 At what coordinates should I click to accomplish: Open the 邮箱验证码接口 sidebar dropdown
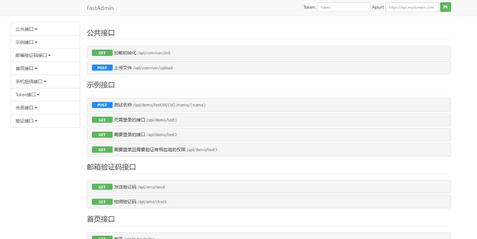(x=33, y=55)
